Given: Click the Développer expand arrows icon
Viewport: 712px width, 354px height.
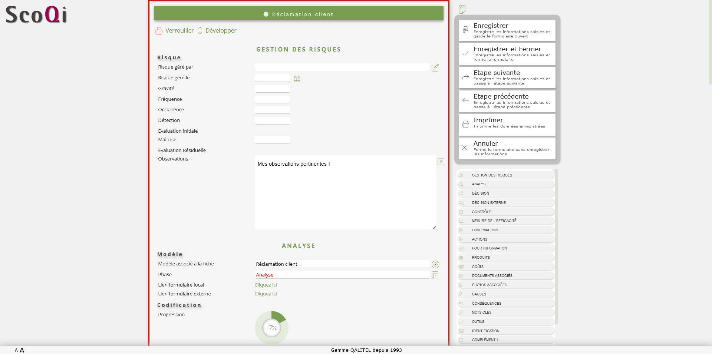Looking at the screenshot, I should [x=200, y=31].
